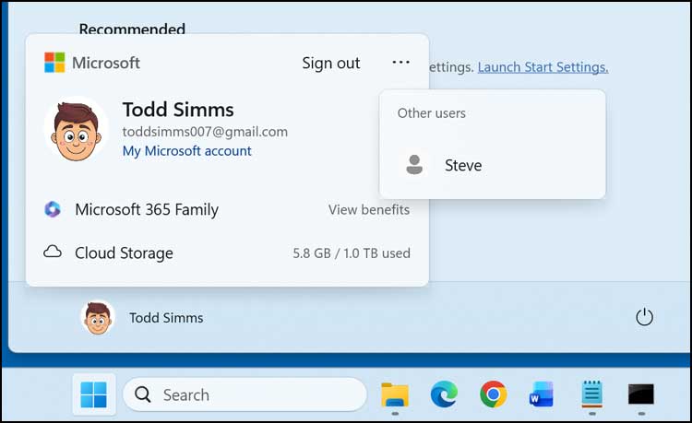Open Notepad from taskbar

pyautogui.click(x=591, y=394)
